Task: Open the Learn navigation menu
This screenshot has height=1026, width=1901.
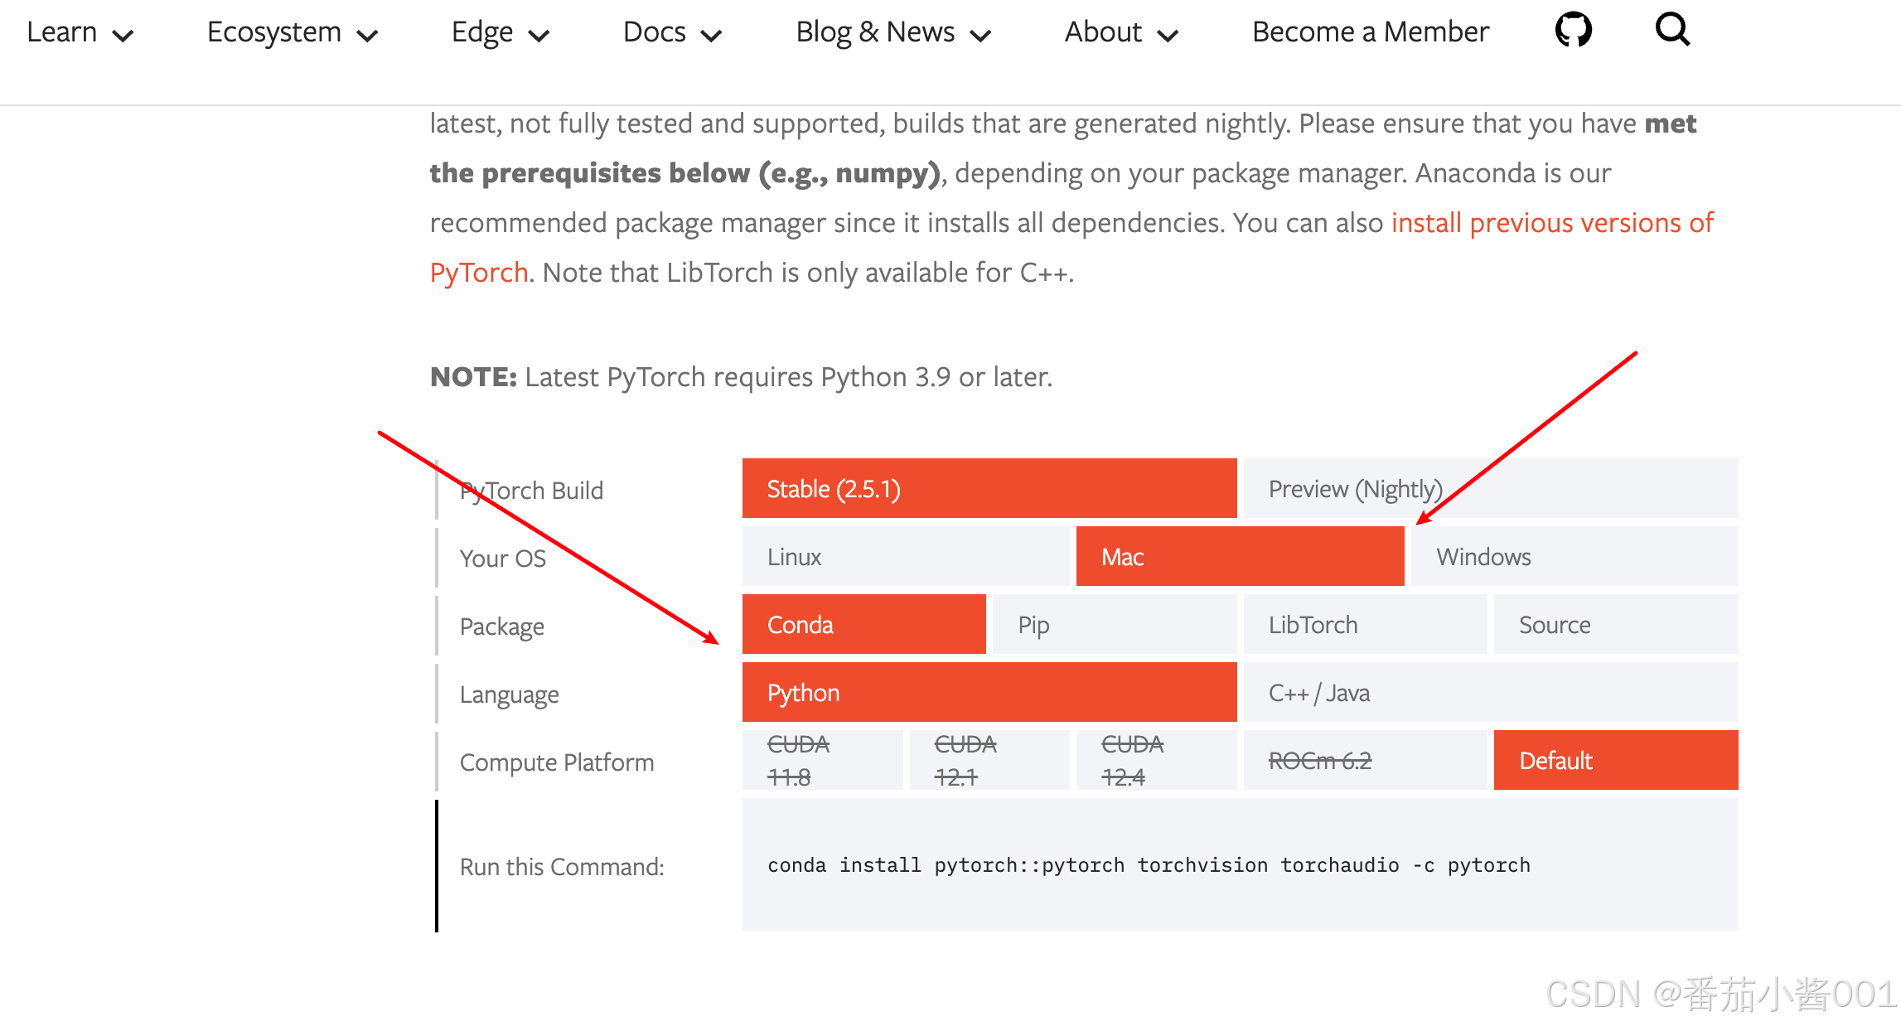Action: (x=62, y=31)
